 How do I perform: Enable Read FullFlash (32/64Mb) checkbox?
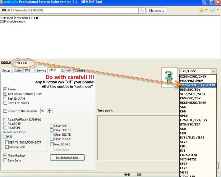pyautogui.click(x=5, y=120)
